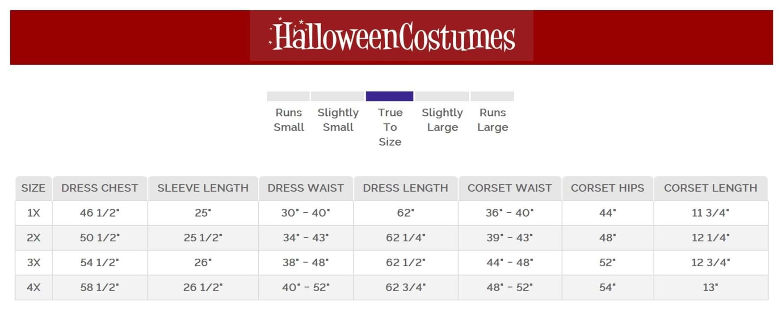Click the SIZE column header
The image size is (782, 315).
coord(34,188)
